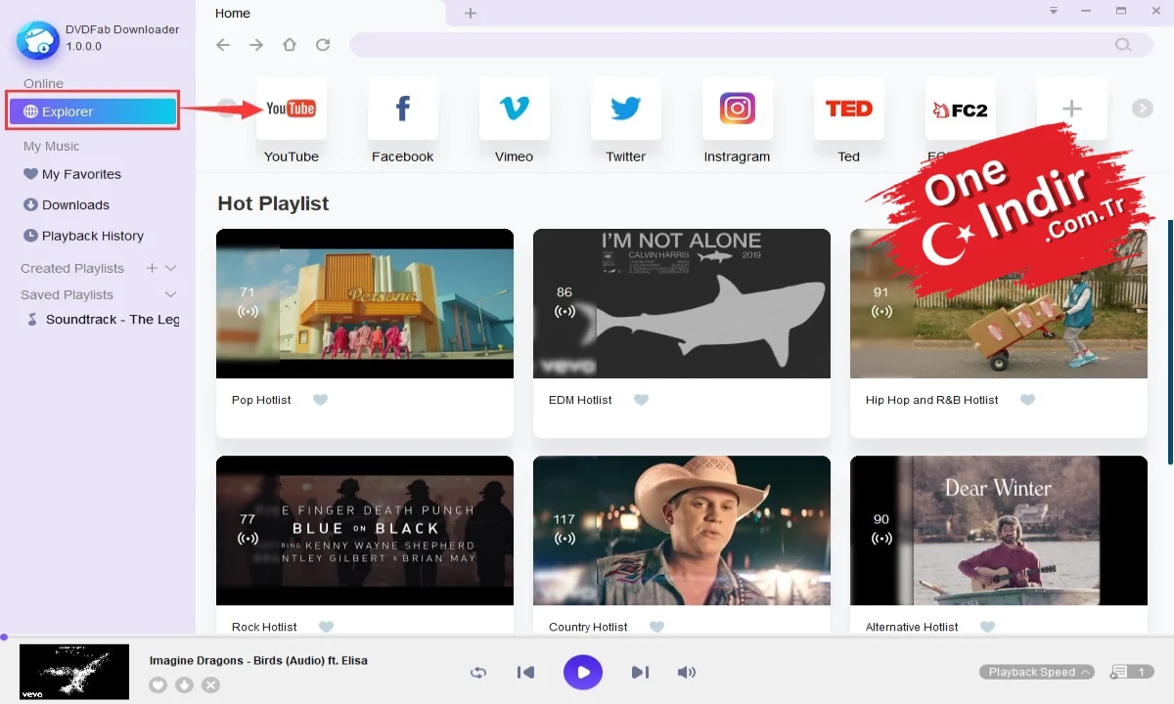Favorite the EDM Hotlist playlist
The height and width of the screenshot is (704, 1174).
click(641, 400)
